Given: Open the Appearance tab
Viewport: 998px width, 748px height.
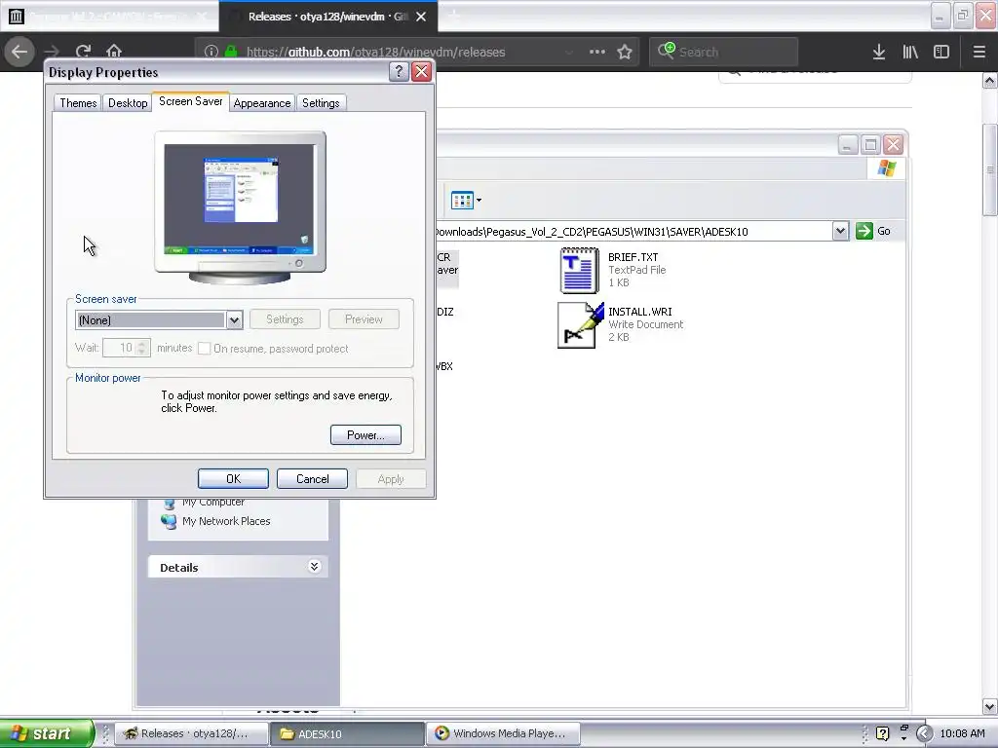Looking at the screenshot, I should pos(261,103).
